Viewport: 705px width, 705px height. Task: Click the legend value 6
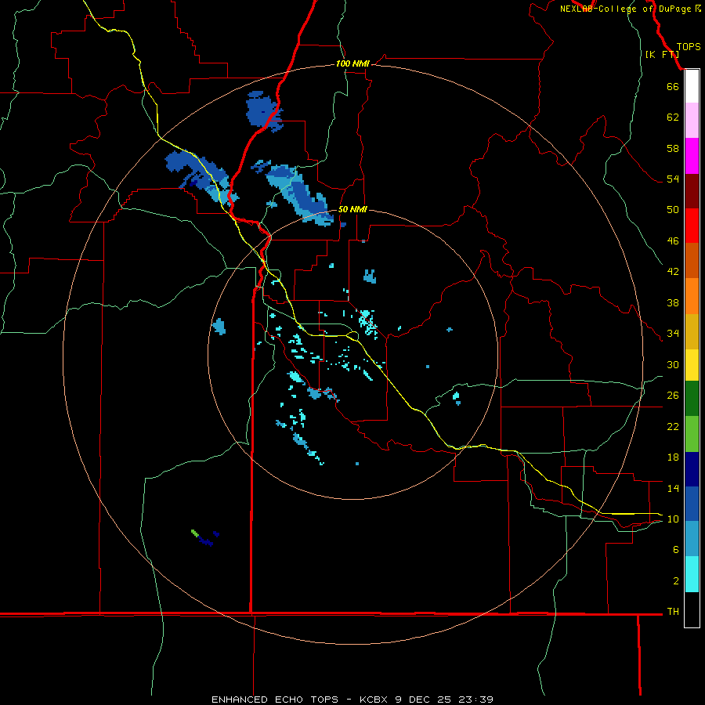click(x=676, y=550)
